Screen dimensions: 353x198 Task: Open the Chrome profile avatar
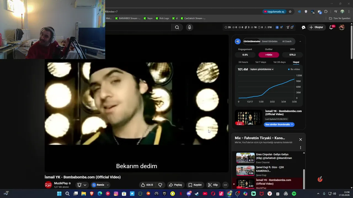click(342, 12)
